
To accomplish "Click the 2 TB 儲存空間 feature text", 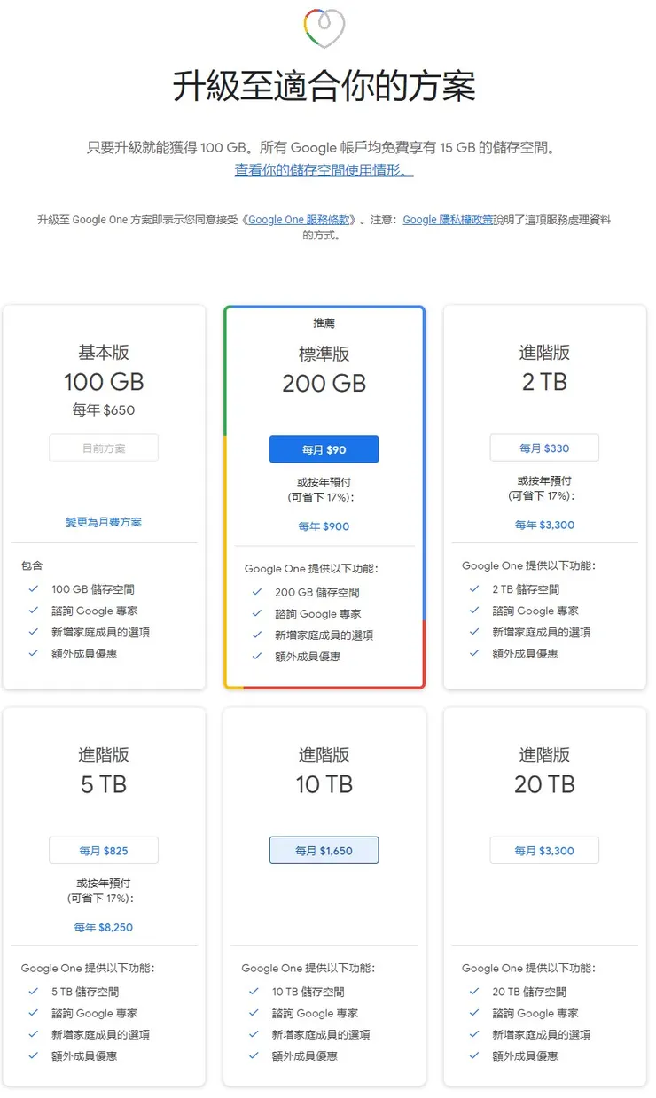I will coord(526,589).
